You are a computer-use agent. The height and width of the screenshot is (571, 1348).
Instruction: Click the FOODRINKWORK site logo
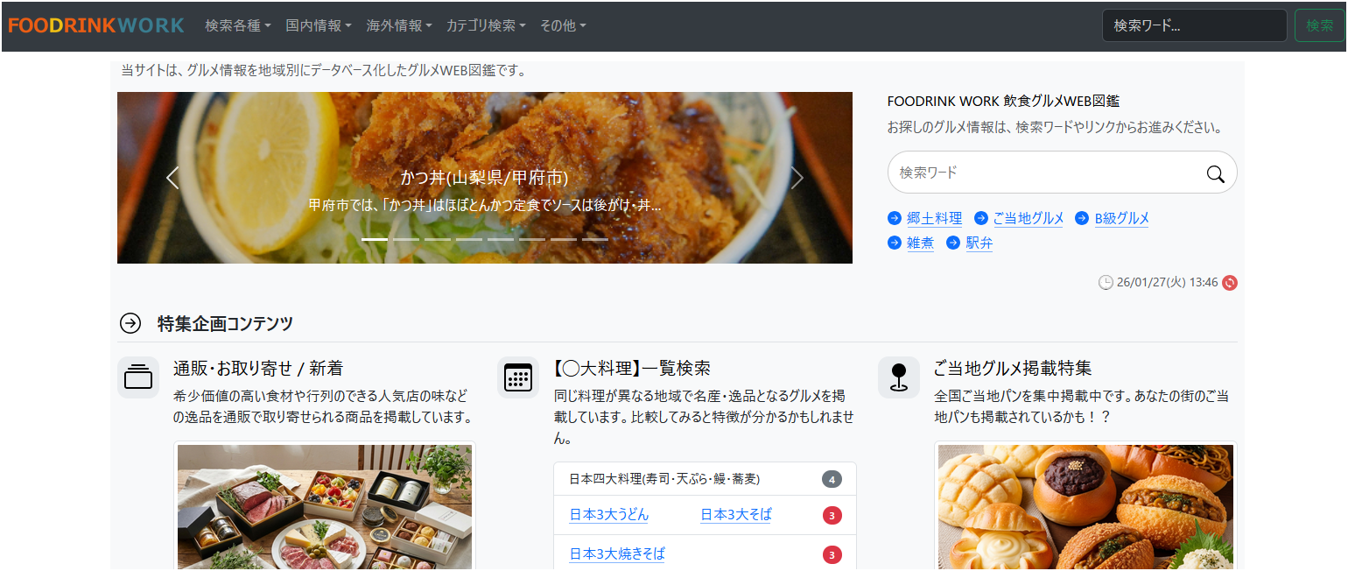coord(96,25)
